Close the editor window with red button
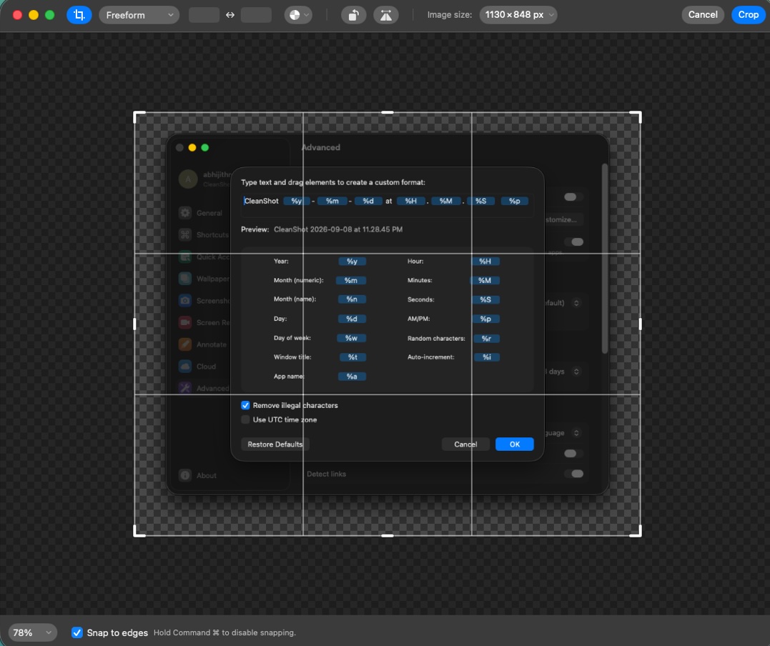770x646 pixels. pos(17,15)
